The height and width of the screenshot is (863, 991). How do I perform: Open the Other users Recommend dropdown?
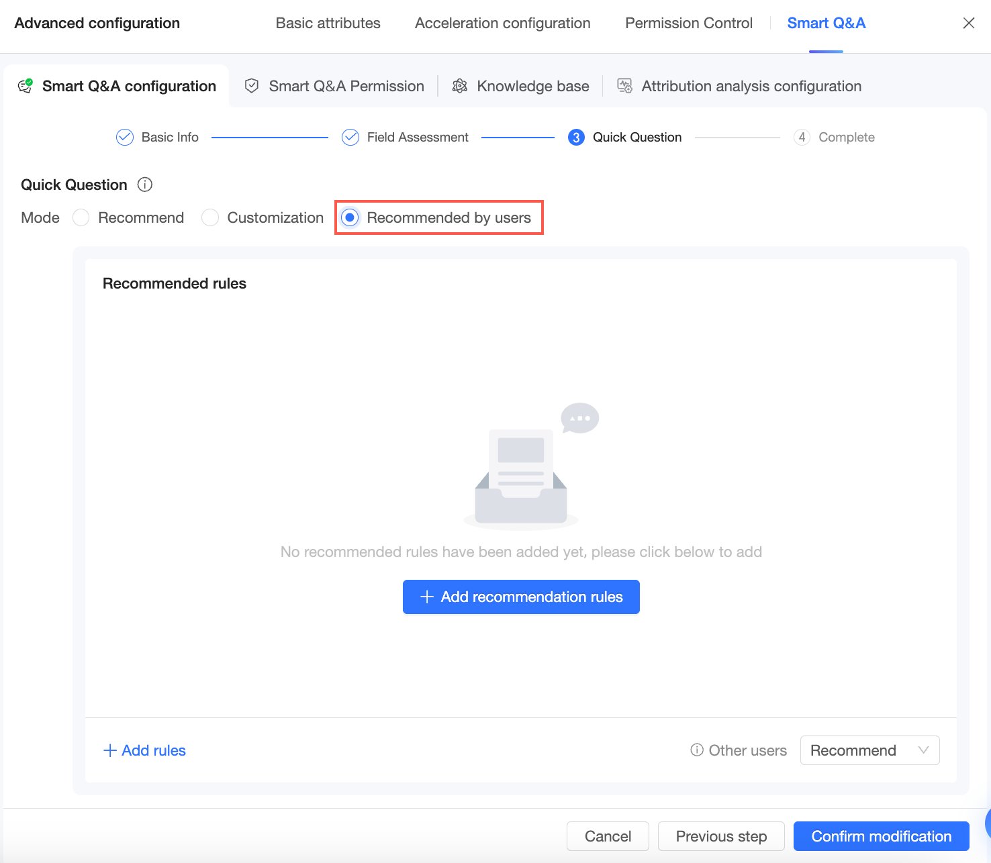(x=869, y=750)
